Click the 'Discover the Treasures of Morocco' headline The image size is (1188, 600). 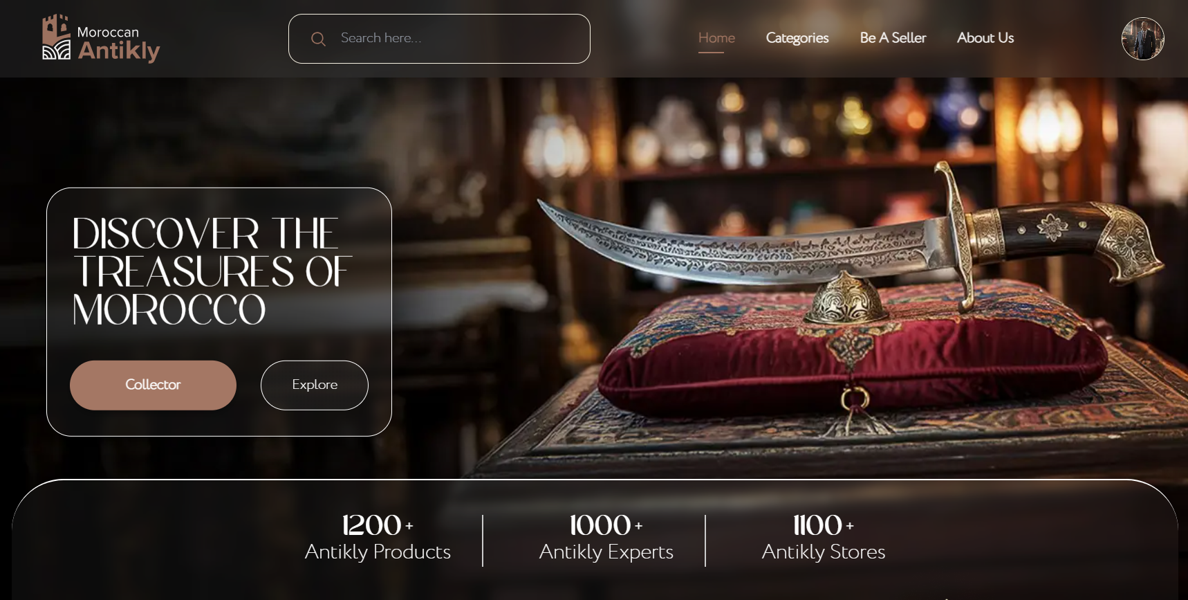(x=212, y=271)
